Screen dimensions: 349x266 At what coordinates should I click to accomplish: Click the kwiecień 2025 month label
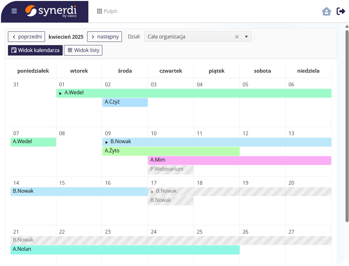(x=66, y=37)
